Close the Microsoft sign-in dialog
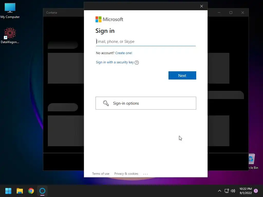Screen dimensions: 263x197 click(x=201, y=6)
